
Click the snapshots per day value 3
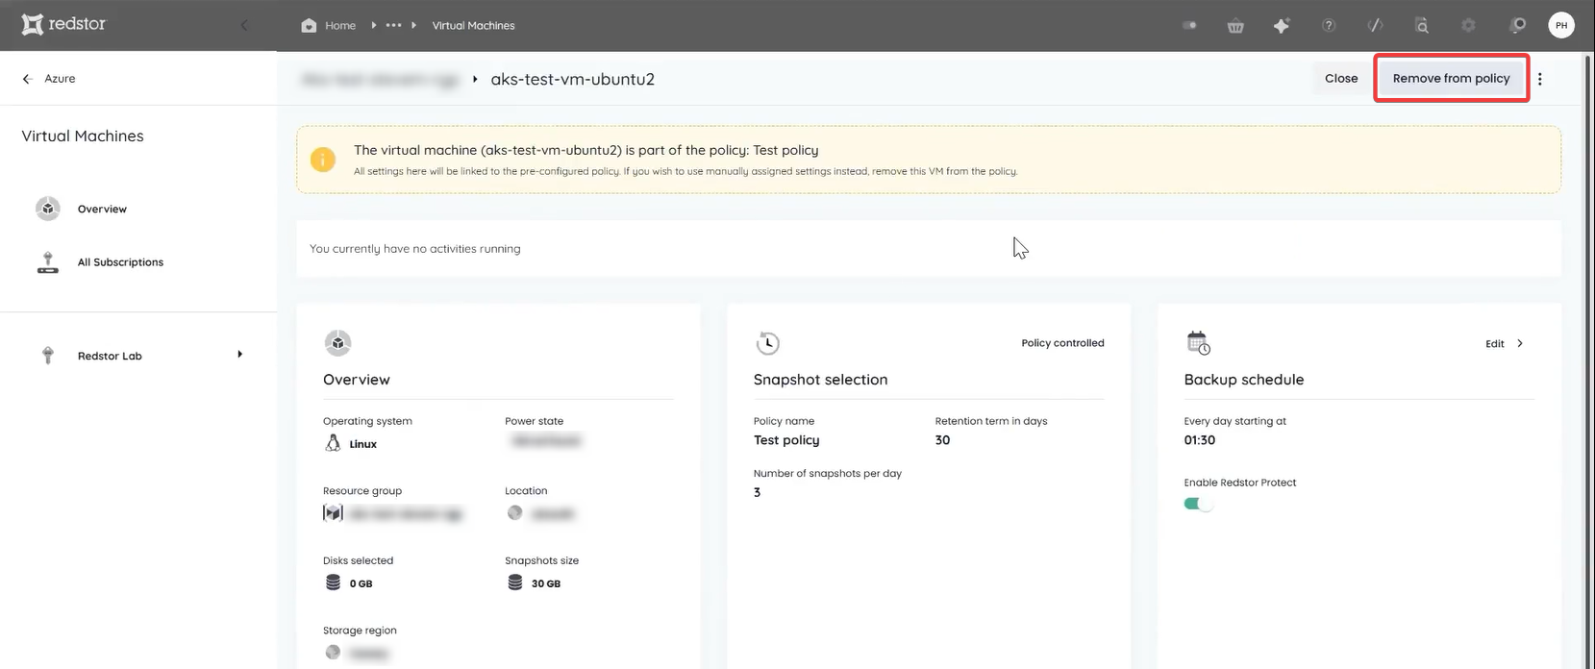point(757,492)
